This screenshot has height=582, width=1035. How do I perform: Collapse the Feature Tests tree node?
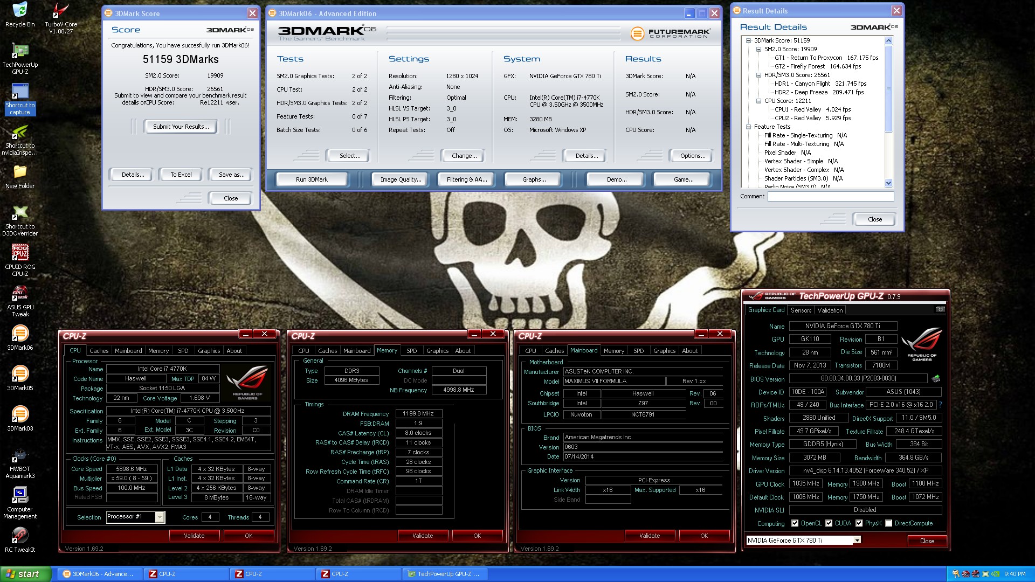coord(748,127)
